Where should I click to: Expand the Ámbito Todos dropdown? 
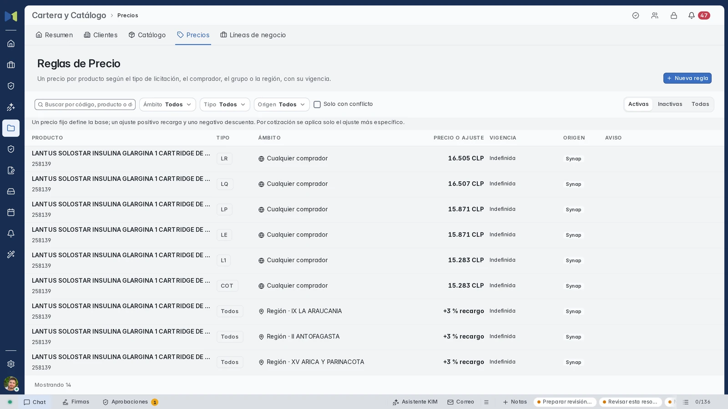(167, 105)
